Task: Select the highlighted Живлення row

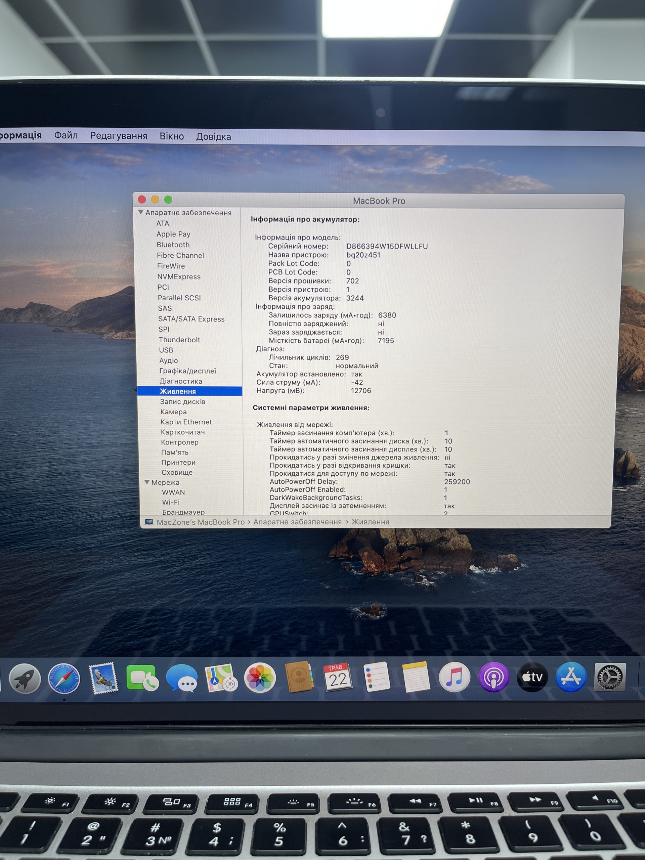Action: (190, 391)
